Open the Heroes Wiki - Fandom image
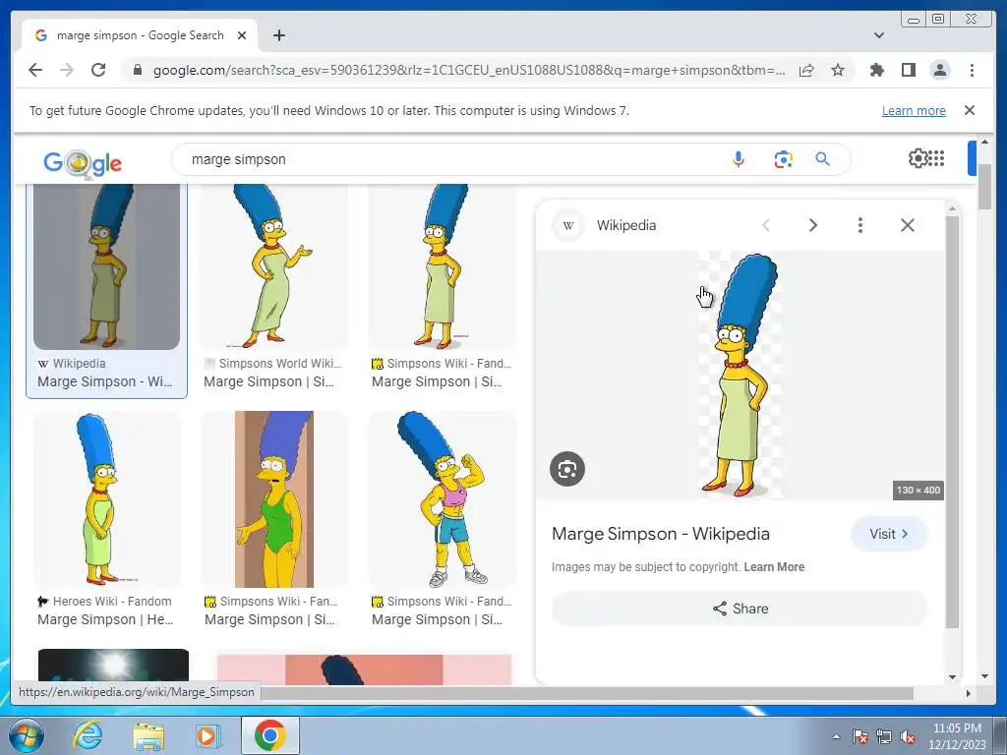 (106, 499)
